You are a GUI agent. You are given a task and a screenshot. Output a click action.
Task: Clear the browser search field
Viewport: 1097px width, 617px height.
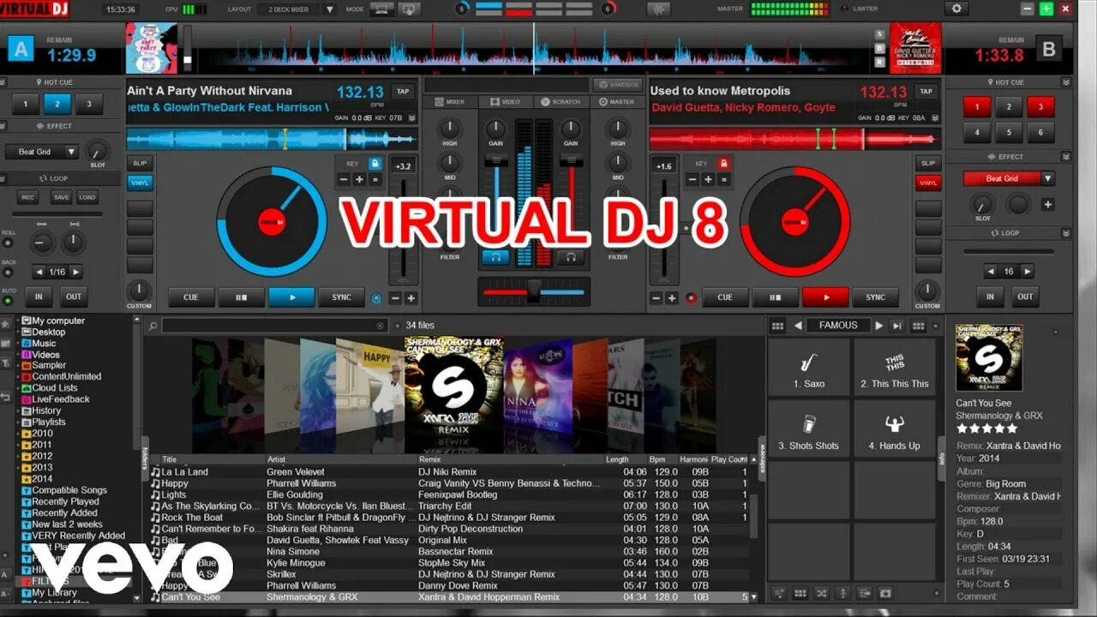[x=381, y=326]
